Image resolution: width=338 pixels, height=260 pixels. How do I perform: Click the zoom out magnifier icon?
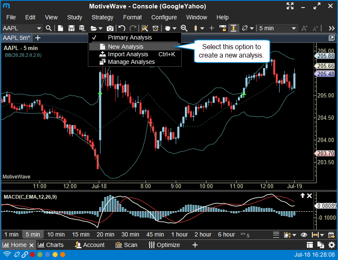coord(183,28)
